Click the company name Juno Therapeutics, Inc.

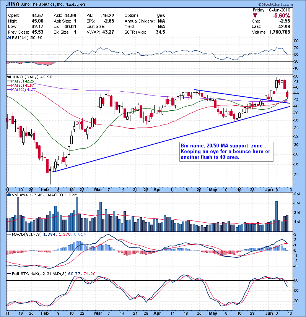pos(42,4)
